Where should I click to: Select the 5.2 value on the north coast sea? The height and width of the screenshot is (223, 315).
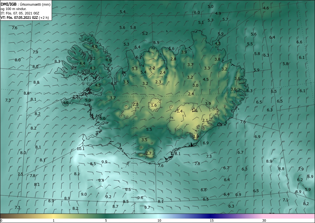coord(145,34)
